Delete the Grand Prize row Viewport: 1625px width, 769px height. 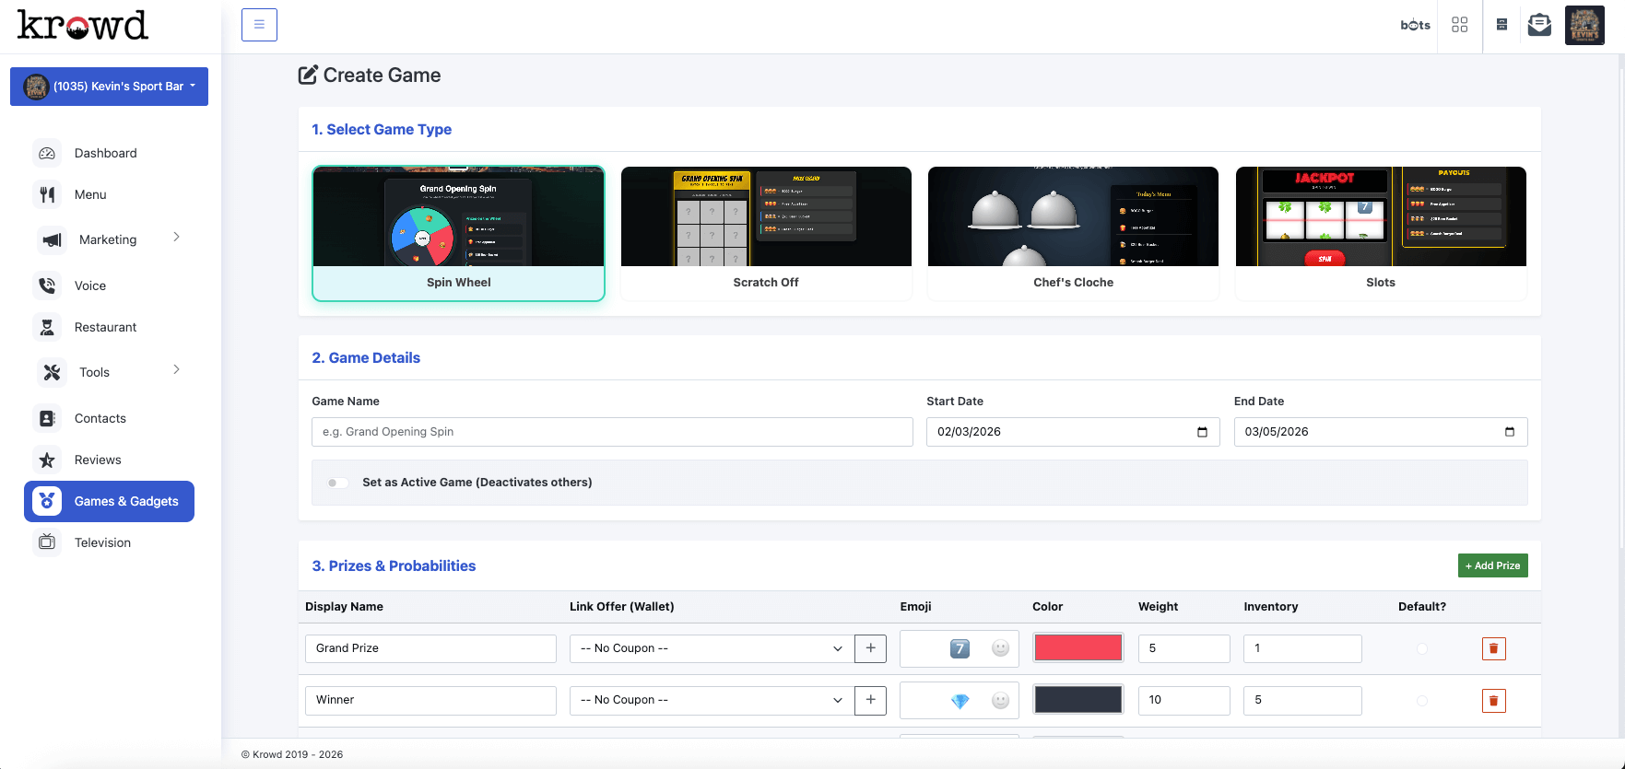click(1493, 648)
